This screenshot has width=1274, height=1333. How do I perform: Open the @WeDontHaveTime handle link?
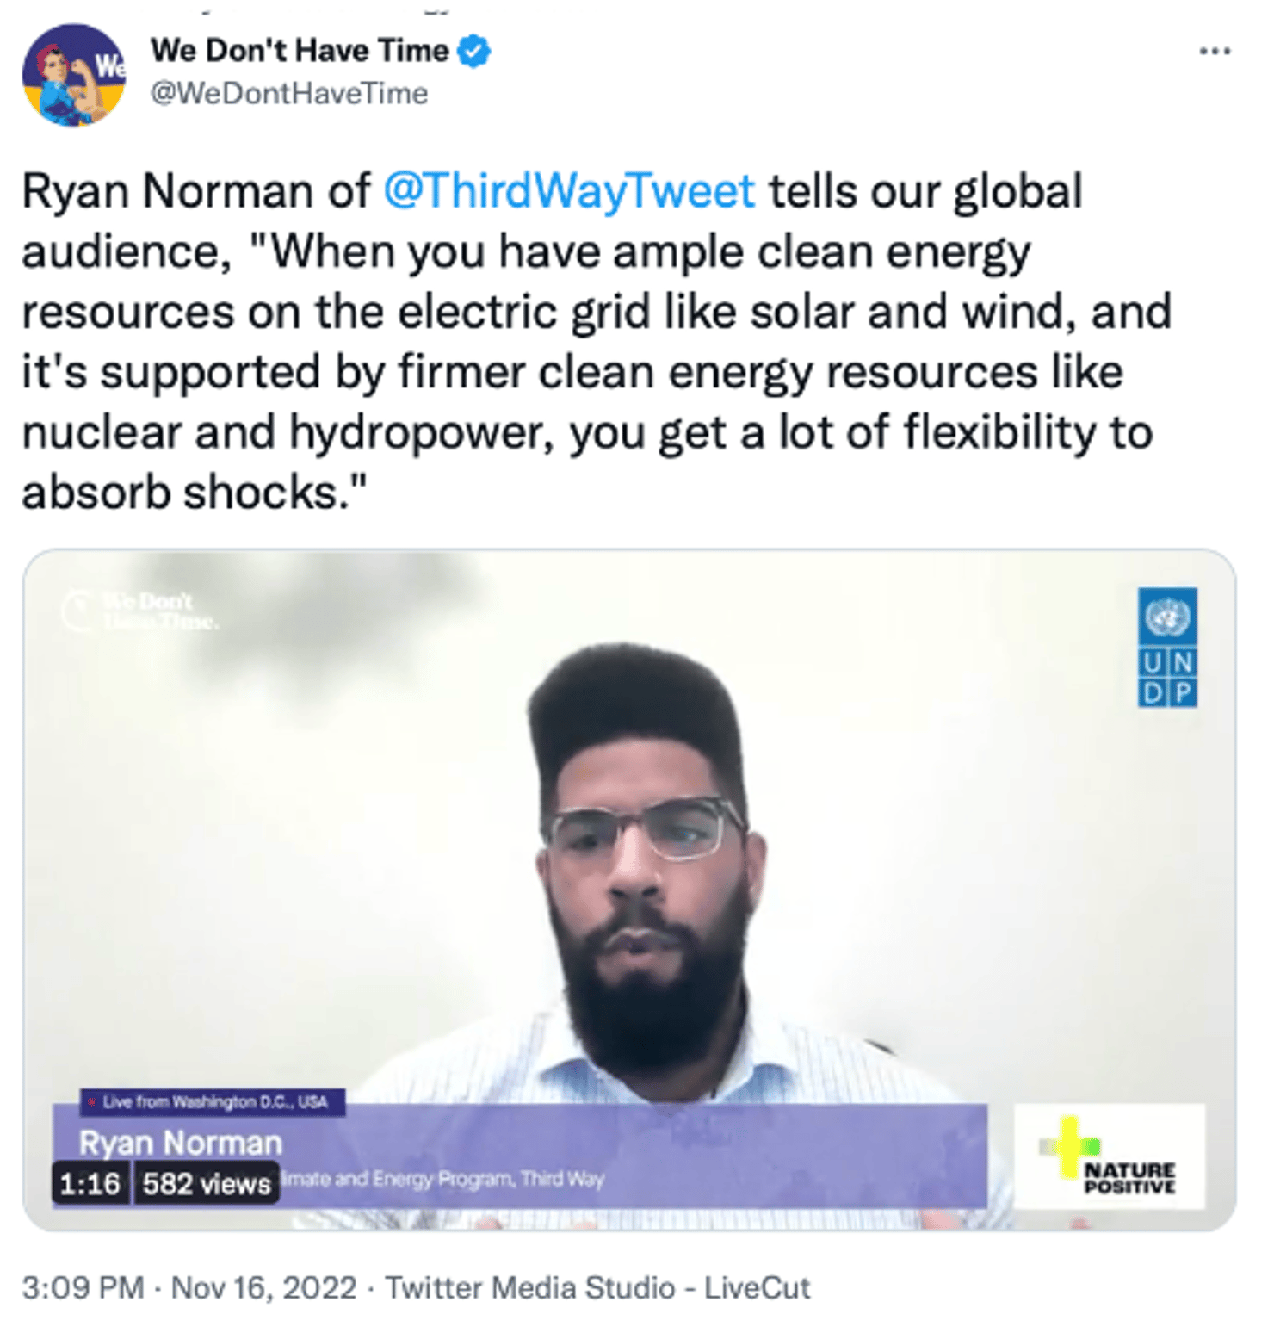coord(289,93)
